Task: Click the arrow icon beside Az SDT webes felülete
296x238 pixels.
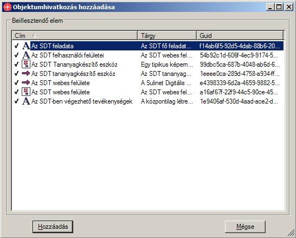Action: coord(26,82)
